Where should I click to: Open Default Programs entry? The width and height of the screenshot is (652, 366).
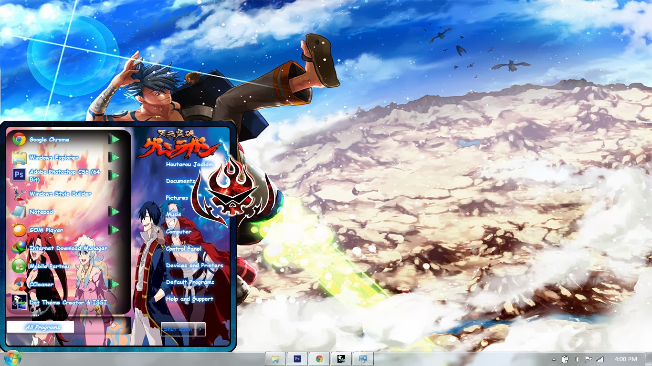pos(190,282)
